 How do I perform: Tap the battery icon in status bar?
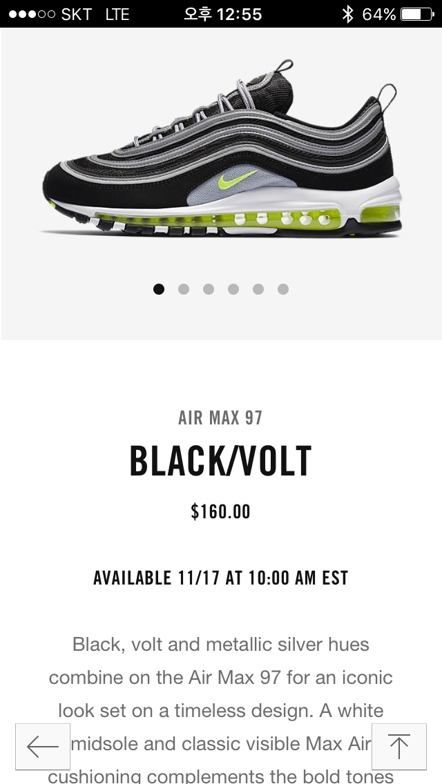417,14
